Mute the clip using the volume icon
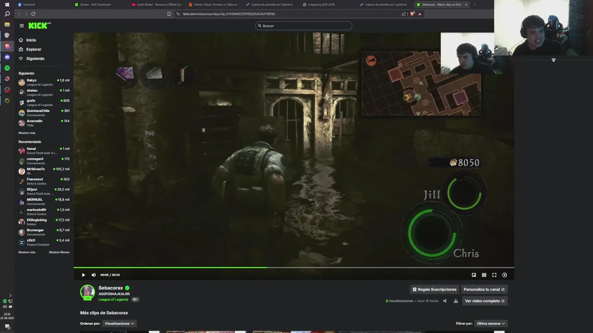This screenshot has height=333, width=593. click(x=94, y=275)
